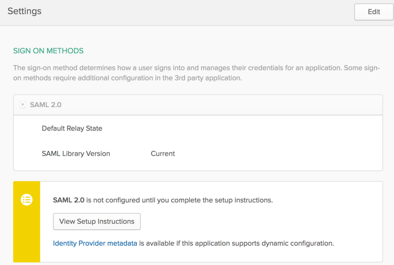The width and height of the screenshot is (394, 265).
Task: Click the 'is not configured' notice text
Action: pos(180,200)
